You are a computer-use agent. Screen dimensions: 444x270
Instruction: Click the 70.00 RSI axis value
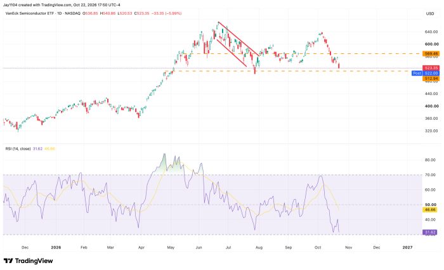(430, 175)
